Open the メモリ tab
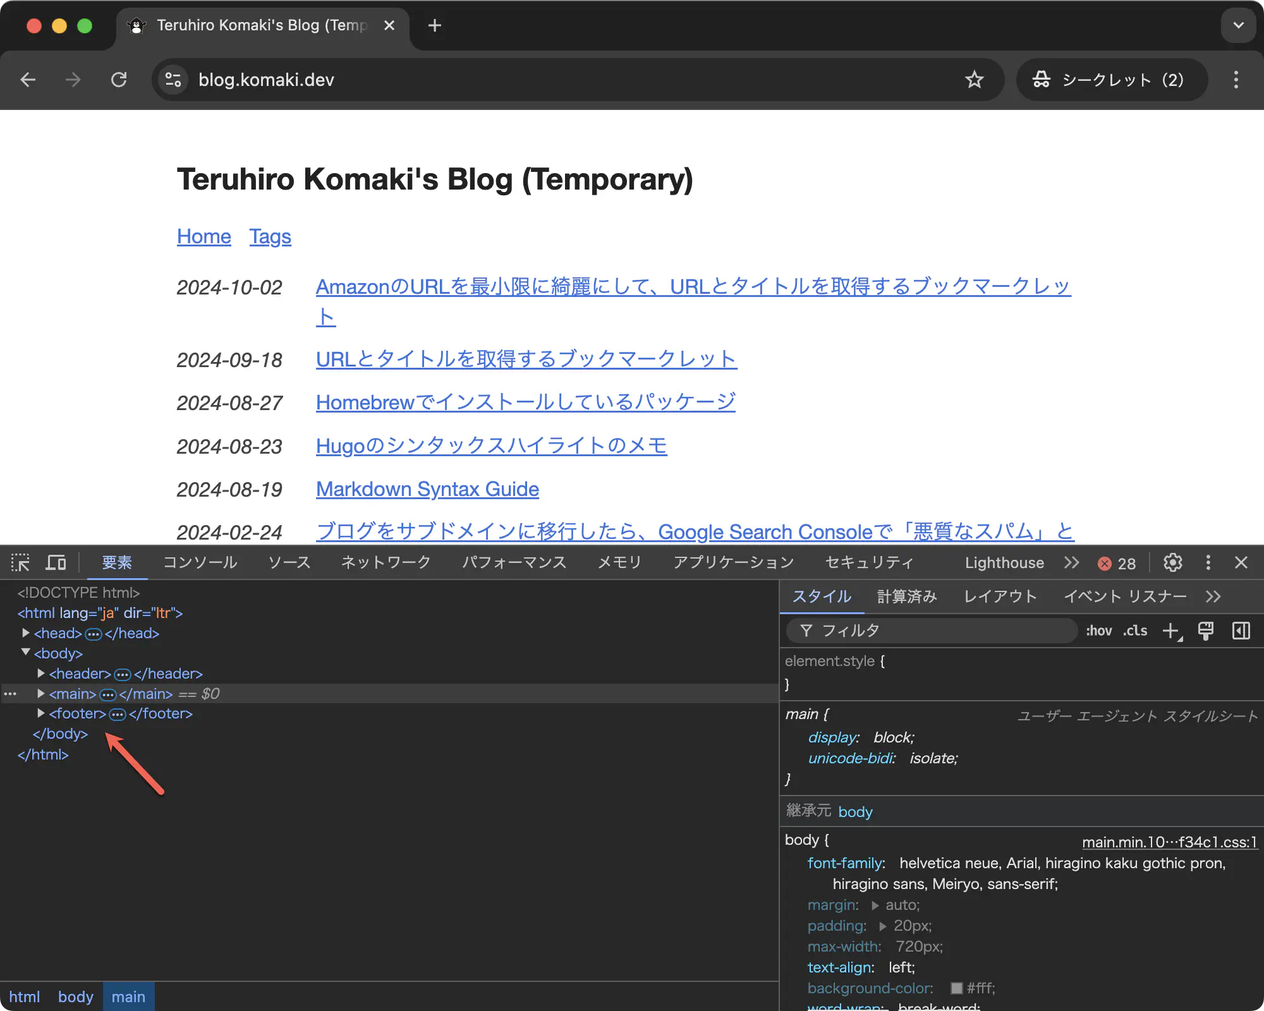Viewport: 1264px width, 1011px height. click(620, 562)
